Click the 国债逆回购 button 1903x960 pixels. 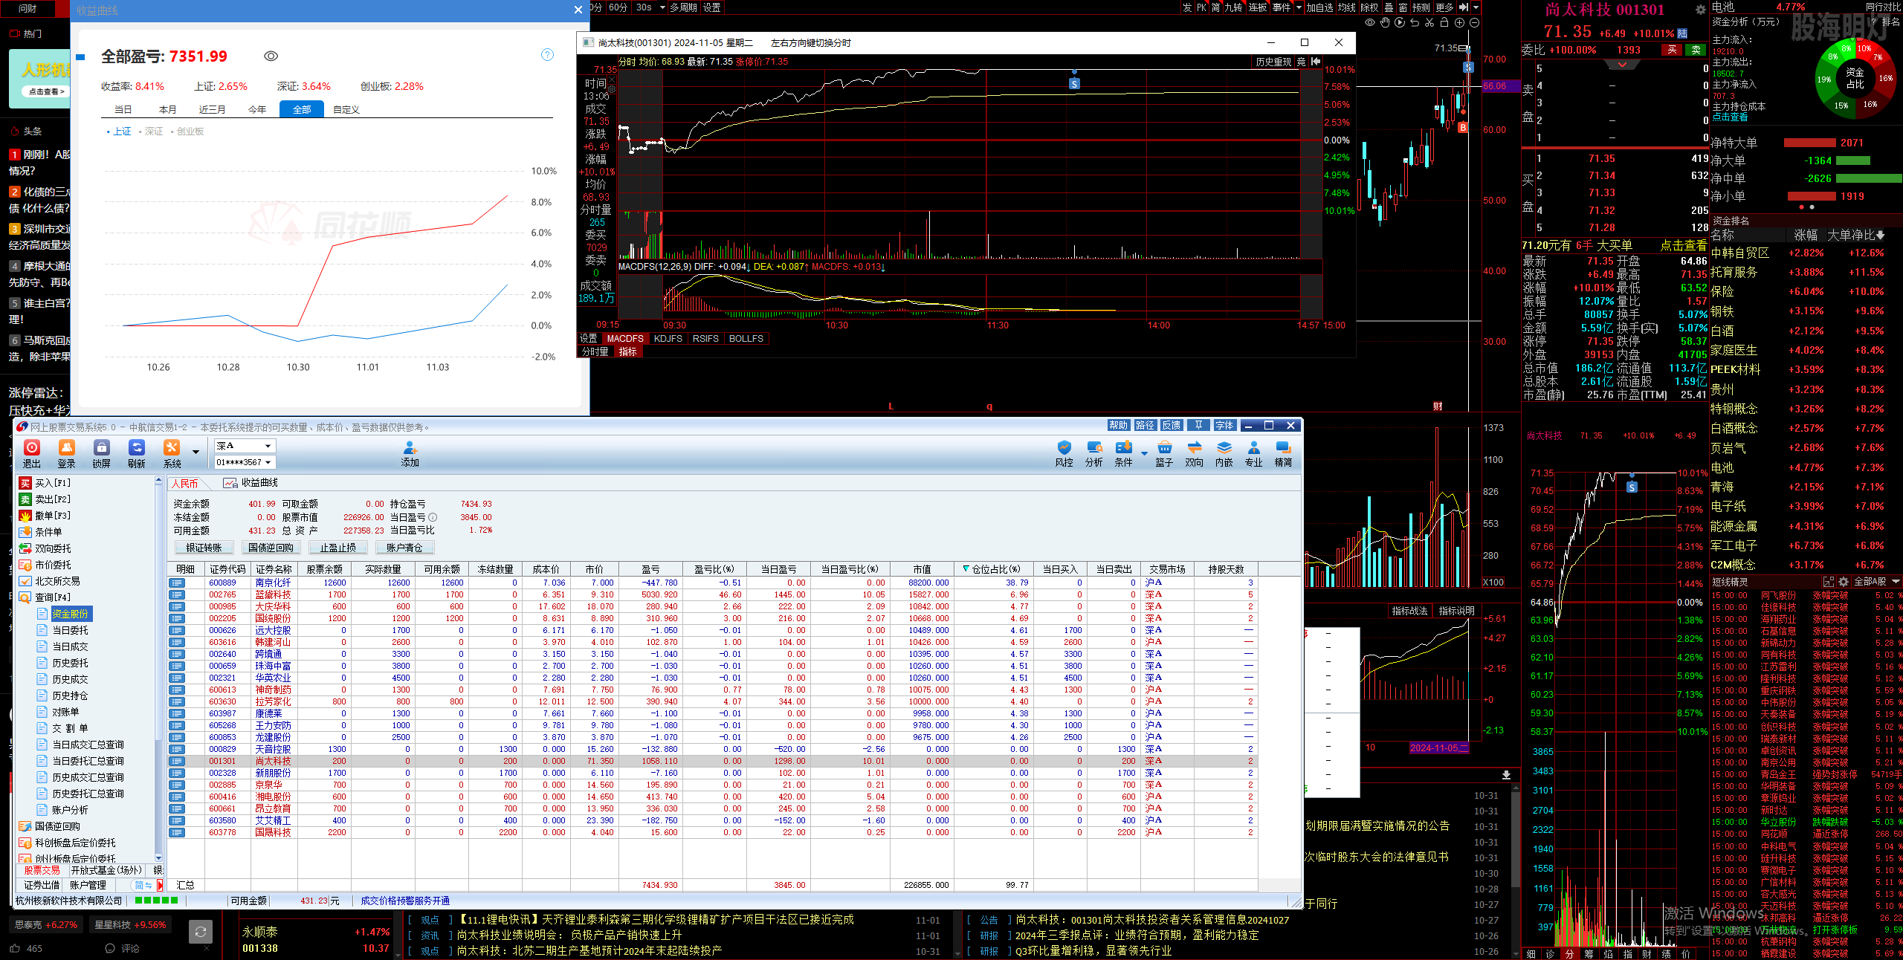[271, 548]
